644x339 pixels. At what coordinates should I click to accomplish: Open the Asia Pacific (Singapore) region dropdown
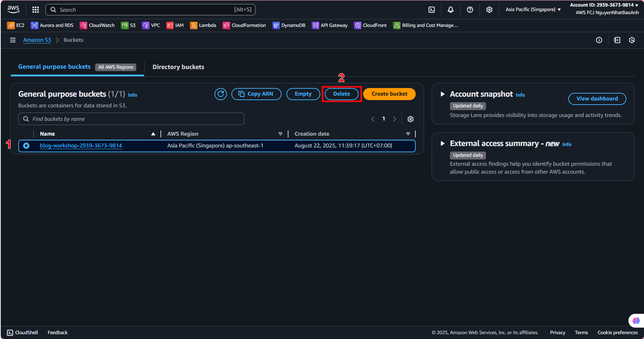tap(533, 10)
